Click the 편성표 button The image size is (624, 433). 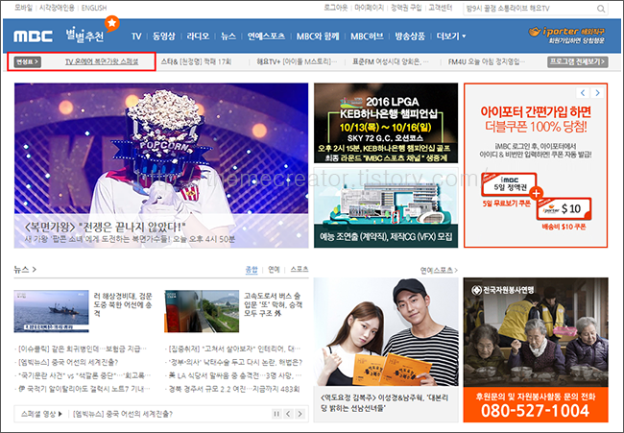28,61
